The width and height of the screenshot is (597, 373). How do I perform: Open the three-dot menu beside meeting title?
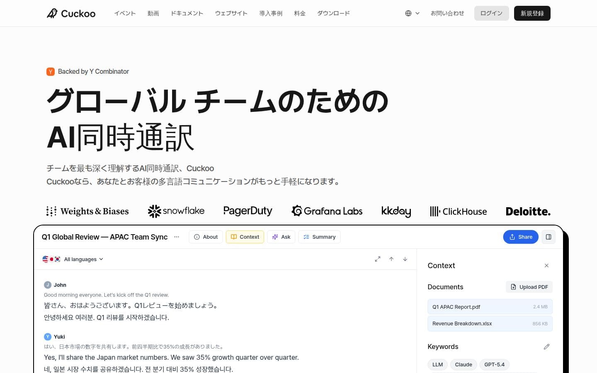pos(177,237)
